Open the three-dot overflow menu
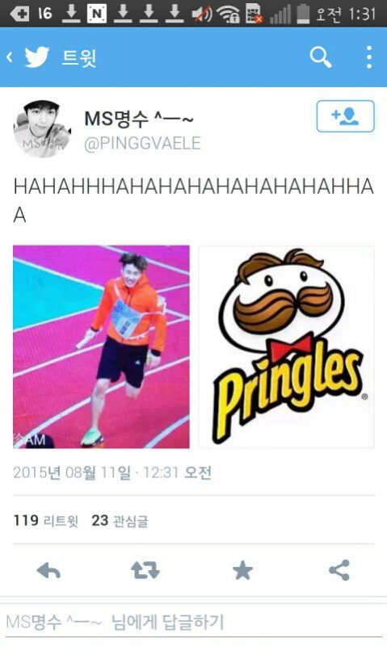Image resolution: width=387 pixels, height=646 pixels. pos(369,57)
